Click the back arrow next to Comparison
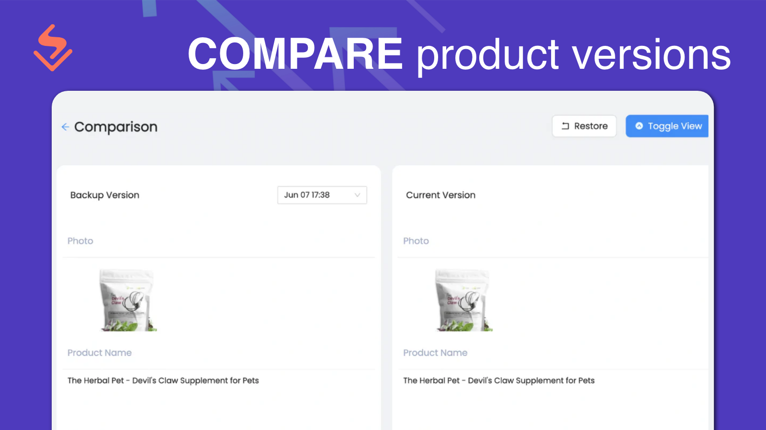766x430 pixels. coord(66,127)
